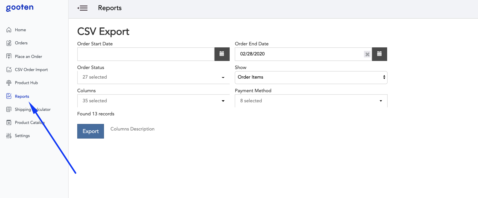478x198 pixels.
Task: Open the Settings sliders icon
Action: (x=9, y=136)
